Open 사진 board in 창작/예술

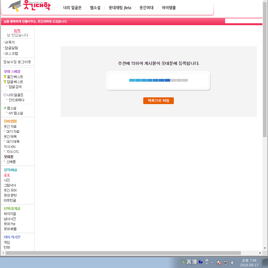7,180
